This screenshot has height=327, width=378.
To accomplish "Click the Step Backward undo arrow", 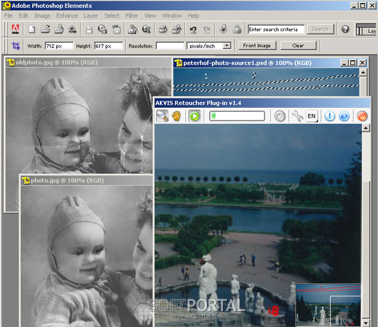I will point(193,30).
